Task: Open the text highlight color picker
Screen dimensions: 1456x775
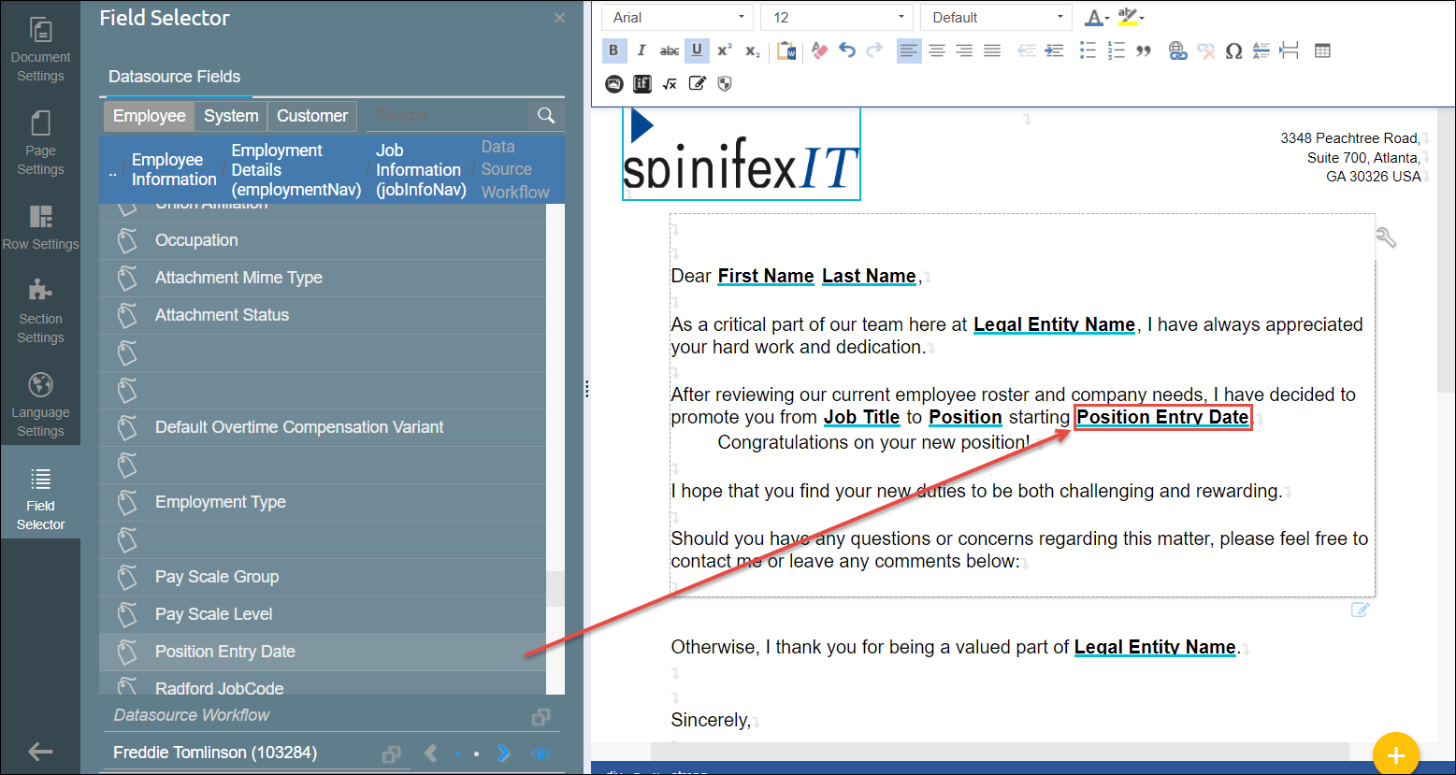Action: (1130, 18)
